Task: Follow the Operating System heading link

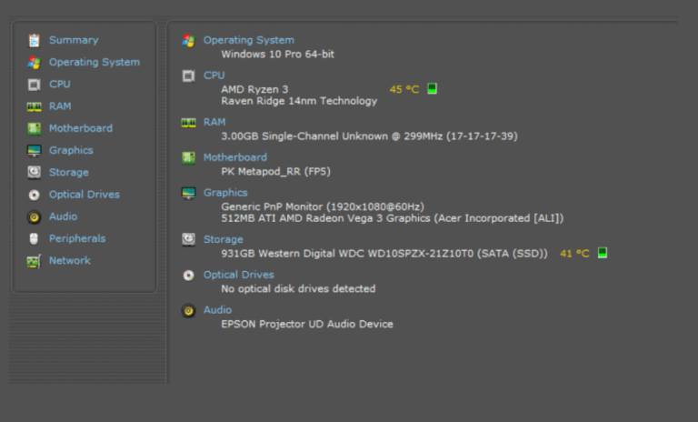Action: 249,40
